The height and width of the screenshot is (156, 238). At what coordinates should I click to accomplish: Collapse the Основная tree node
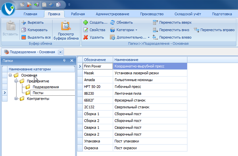10,75
